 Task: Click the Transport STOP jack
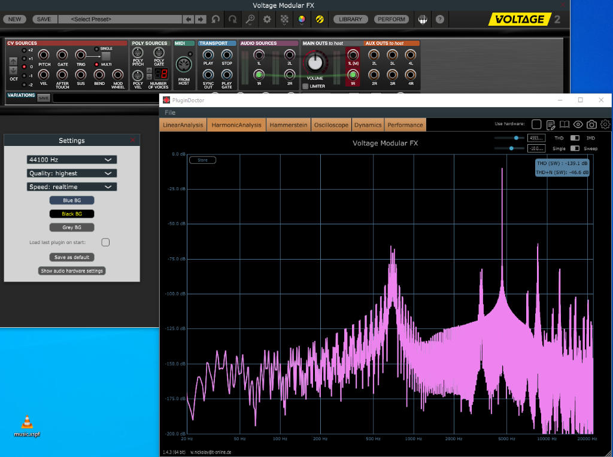click(227, 54)
